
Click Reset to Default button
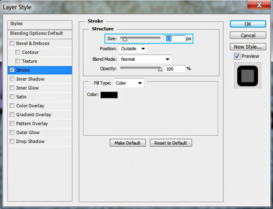pyautogui.click(x=171, y=143)
